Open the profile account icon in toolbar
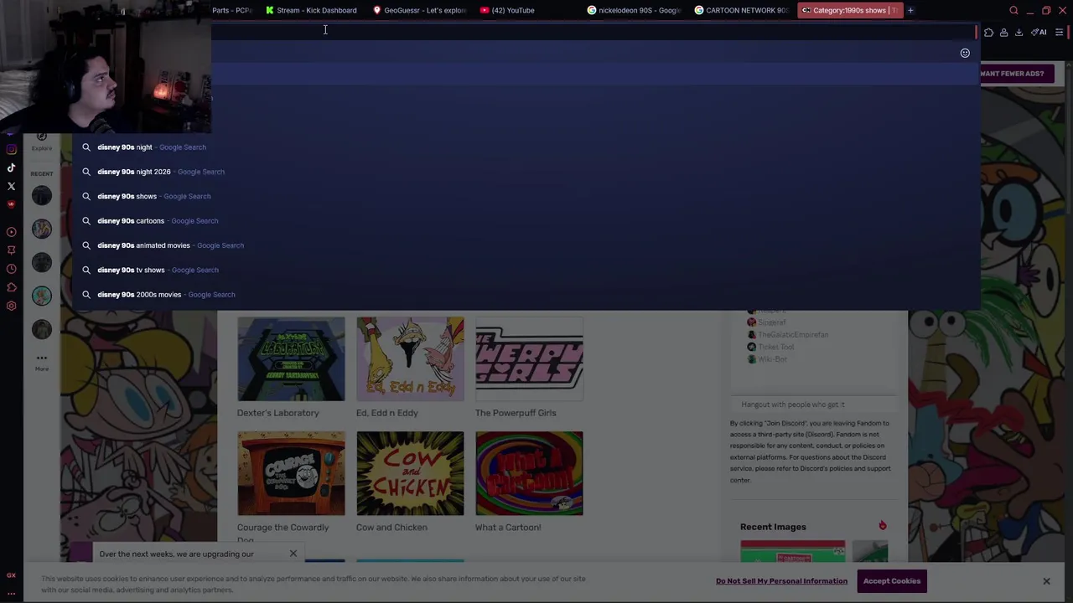1073x603 pixels. coord(1003,32)
